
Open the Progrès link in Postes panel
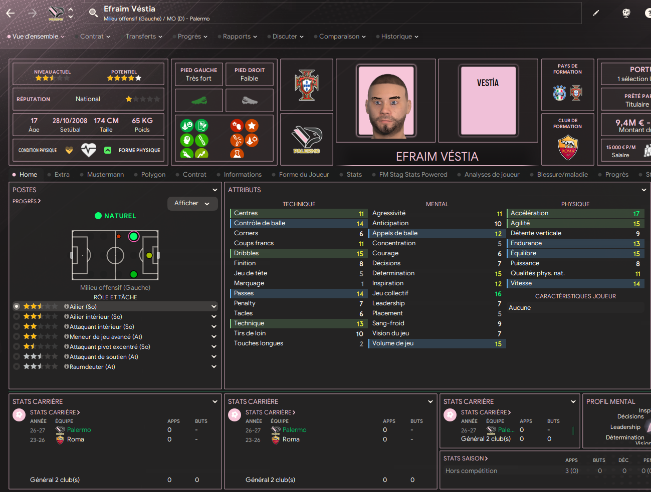(27, 201)
